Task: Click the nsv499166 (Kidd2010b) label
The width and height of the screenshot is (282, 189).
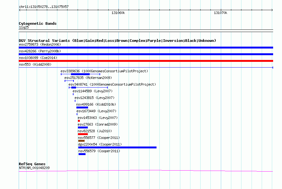Action: click(x=96, y=104)
